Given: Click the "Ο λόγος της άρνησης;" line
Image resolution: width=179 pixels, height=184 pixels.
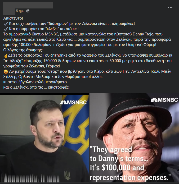Looking at the screenshot, I should click(23, 50).
